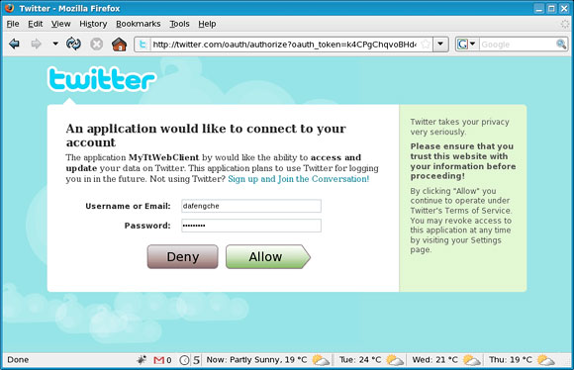Click the 'Done' status bar text
The width and height of the screenshot is (574, 370).
18,360
